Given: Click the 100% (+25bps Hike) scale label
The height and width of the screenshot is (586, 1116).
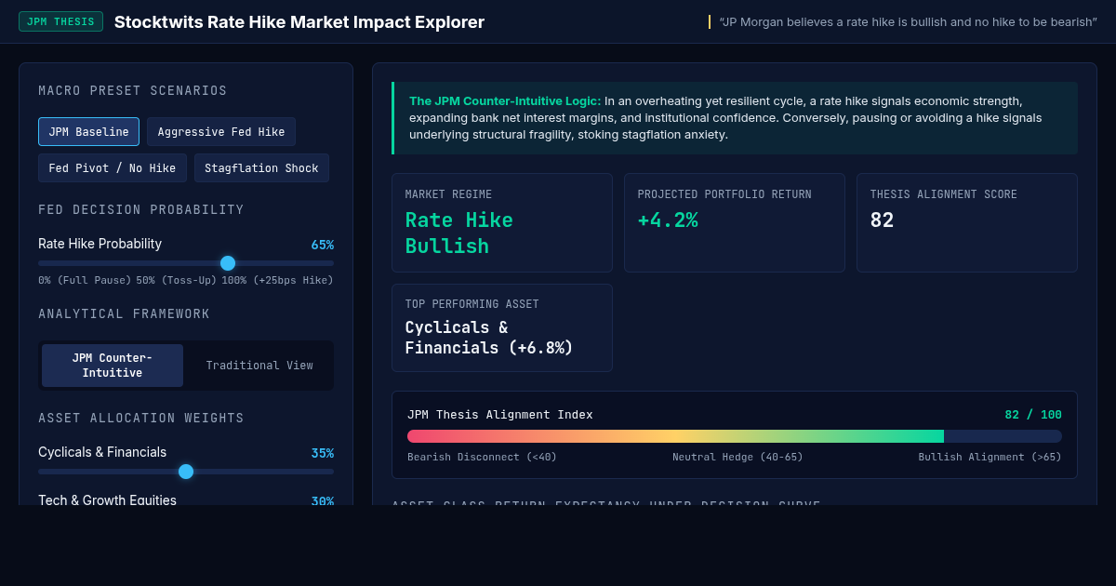Looking at the screenshot, I should [277, 280].
